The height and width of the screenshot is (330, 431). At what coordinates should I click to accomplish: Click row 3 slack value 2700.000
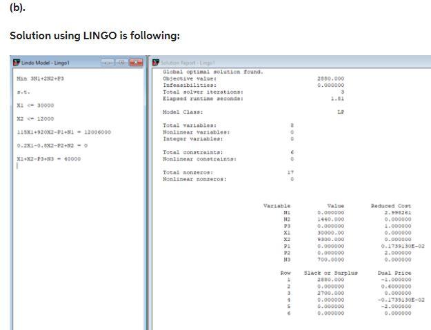pyautogui.click(x=331, y=293)
